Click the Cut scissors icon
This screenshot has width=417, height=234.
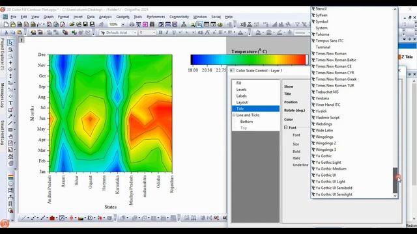pos(6,32)
